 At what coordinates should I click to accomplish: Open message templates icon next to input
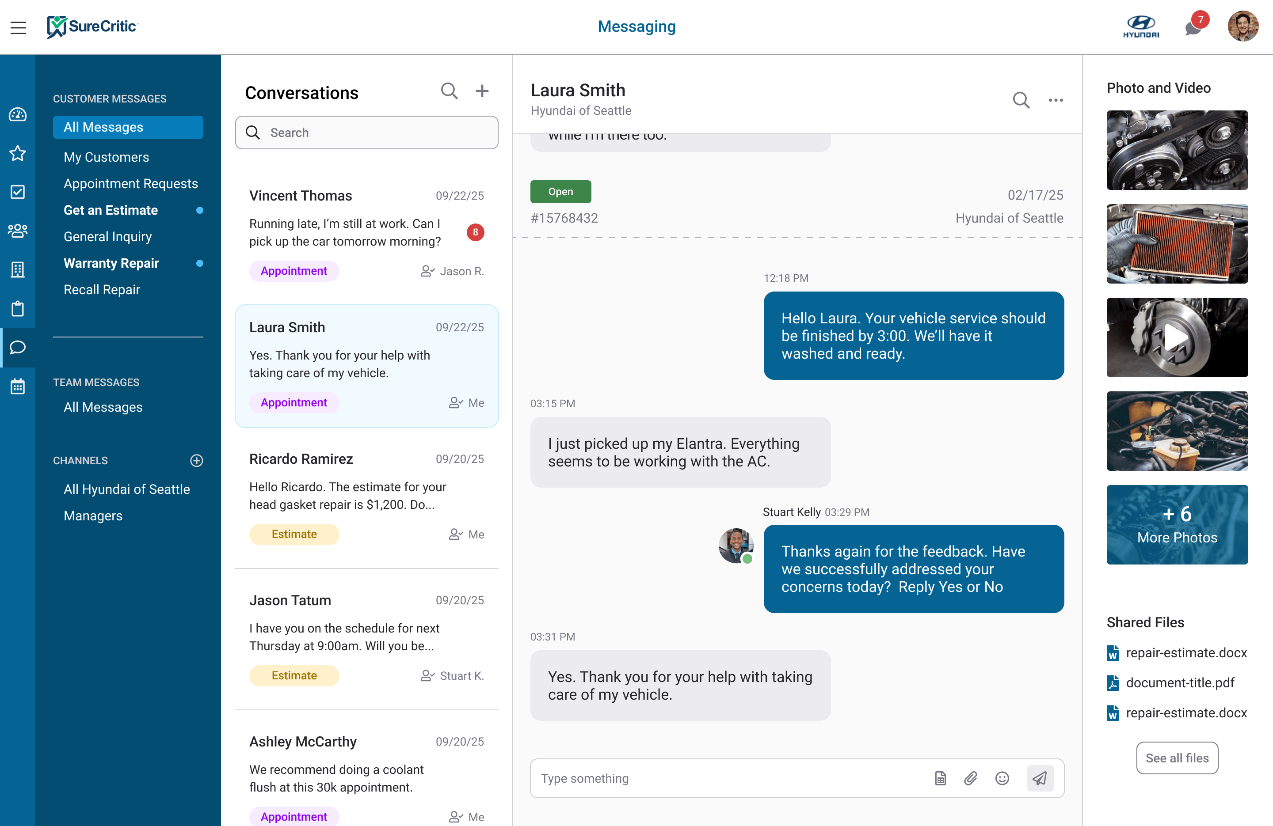(940, 778)
